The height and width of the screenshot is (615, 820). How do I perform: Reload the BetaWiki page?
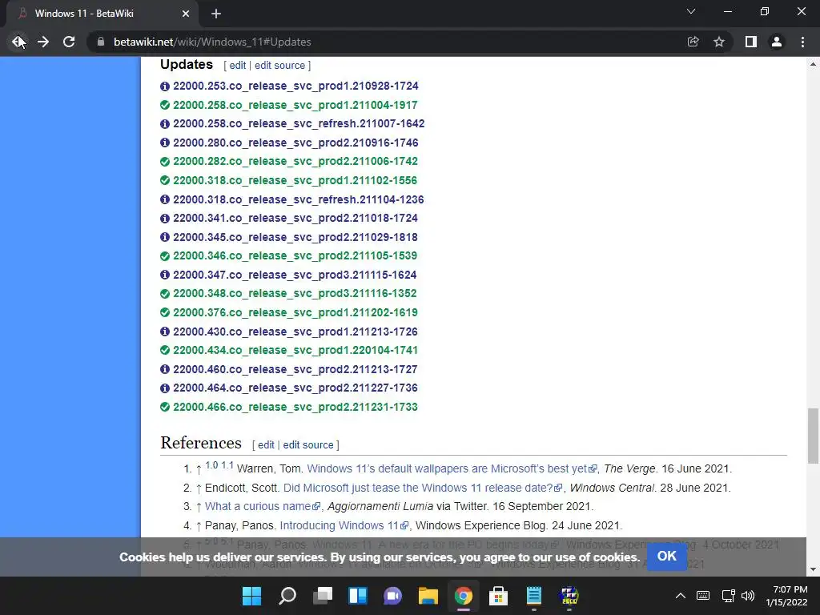(x=69, y=42)
